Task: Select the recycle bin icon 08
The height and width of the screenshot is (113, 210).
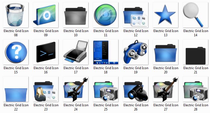Action: [x=16, y=15]
